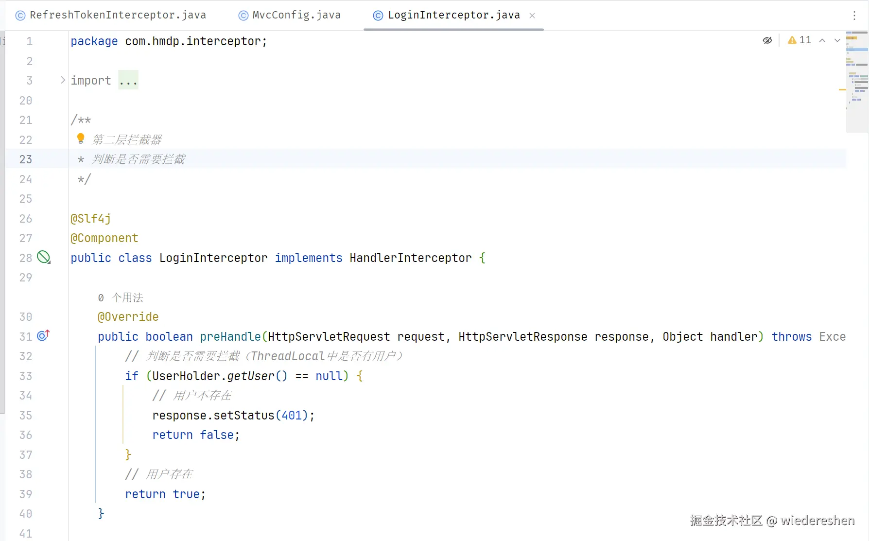869x541 pixels.
Task: Click 'return false;' statement
Action: point(196,435)
